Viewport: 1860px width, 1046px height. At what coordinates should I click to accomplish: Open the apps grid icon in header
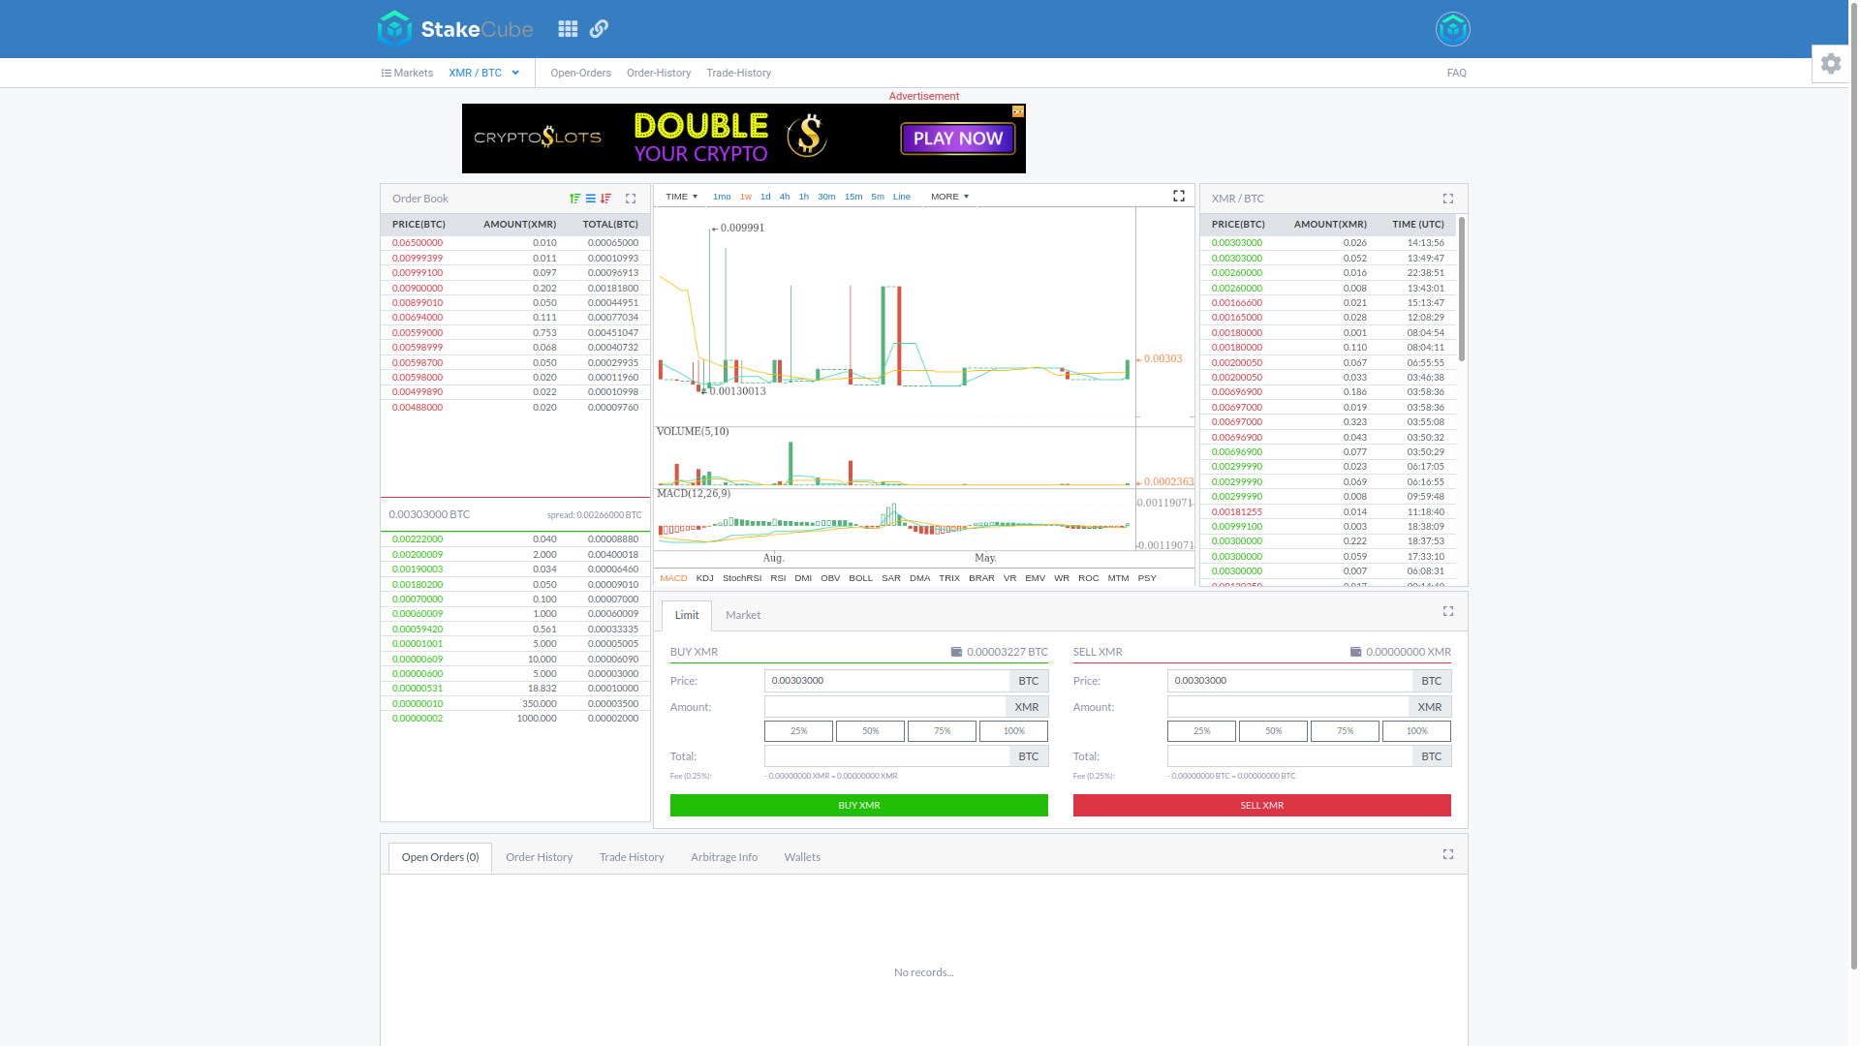pos(568,29)
